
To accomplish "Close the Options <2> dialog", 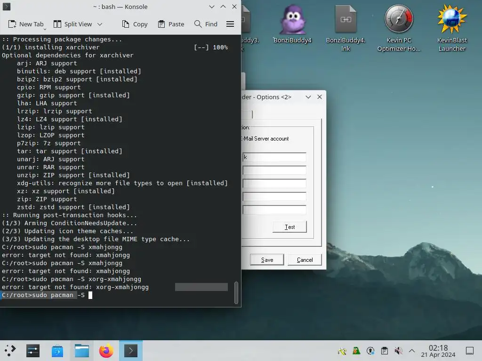I will [320, 97].
